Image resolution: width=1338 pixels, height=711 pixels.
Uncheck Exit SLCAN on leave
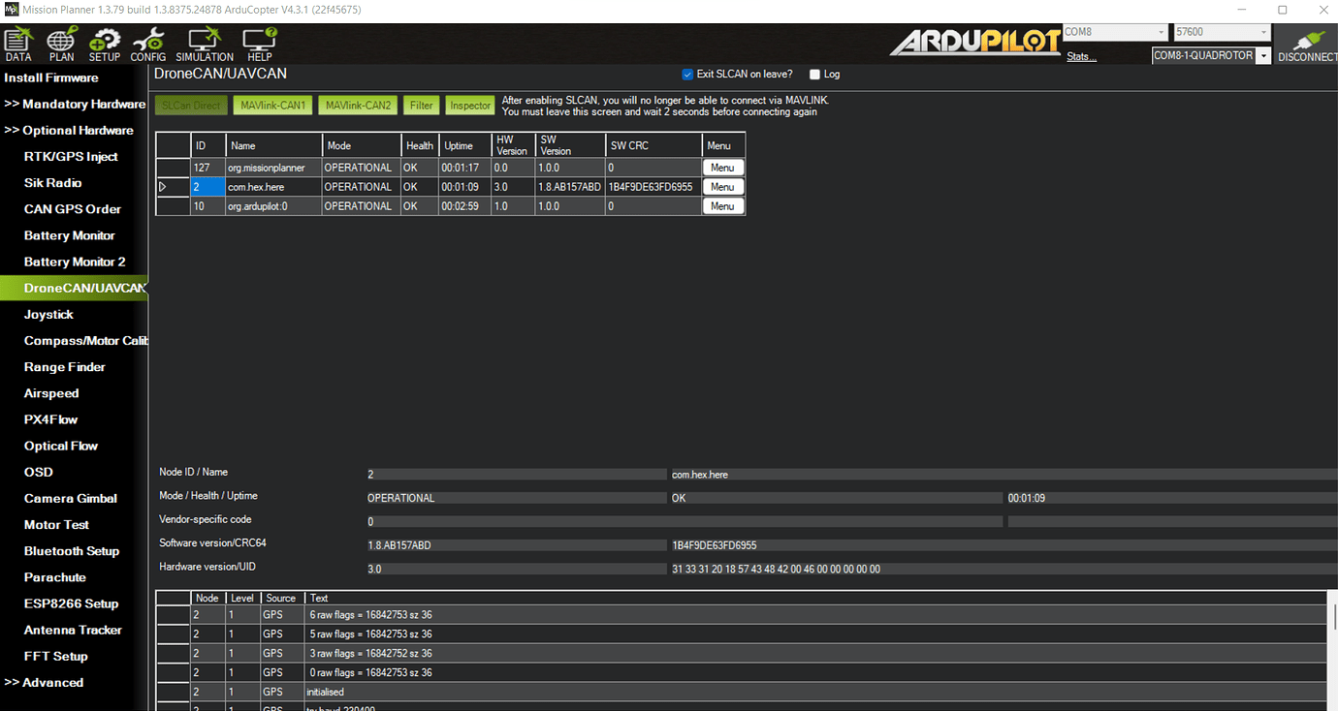coord(687,75)
